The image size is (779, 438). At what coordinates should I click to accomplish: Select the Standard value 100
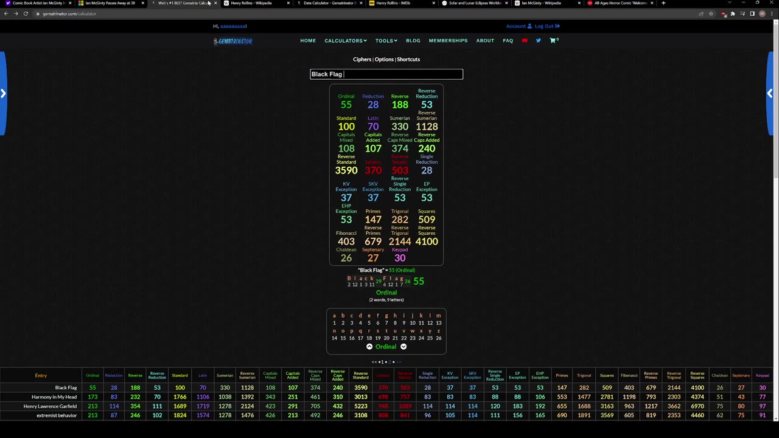coord(346,127)
